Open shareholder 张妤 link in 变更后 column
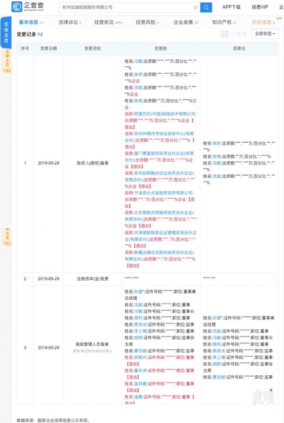This screenshot has width=284, height=423. tap(216, 143)
